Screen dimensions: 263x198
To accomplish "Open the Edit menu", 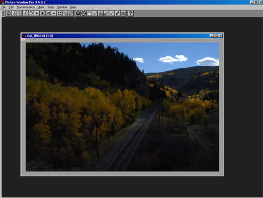I will [x=11, y=7].
